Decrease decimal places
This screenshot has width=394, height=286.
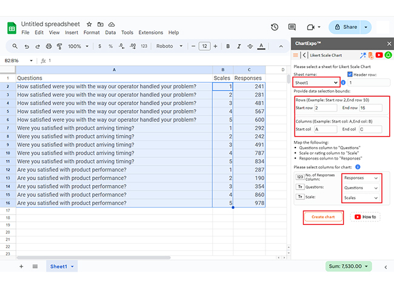tap(122, 46)
